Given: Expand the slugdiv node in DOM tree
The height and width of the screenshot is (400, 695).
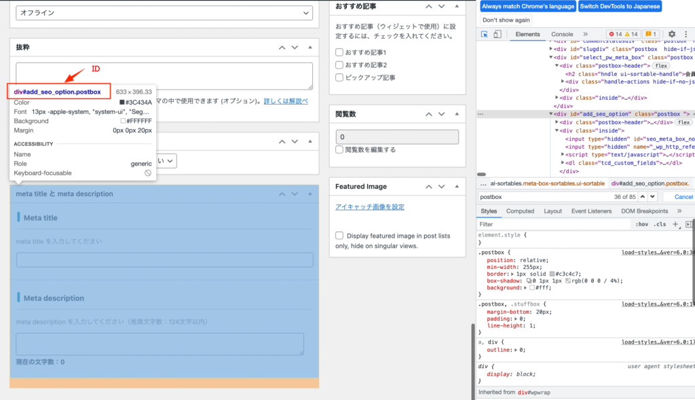Looking at the screenshot, I should 551,49.
